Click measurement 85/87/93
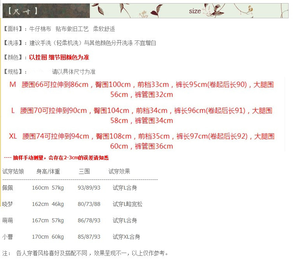This screenshot has width=296, height=269. pos(89,237)
